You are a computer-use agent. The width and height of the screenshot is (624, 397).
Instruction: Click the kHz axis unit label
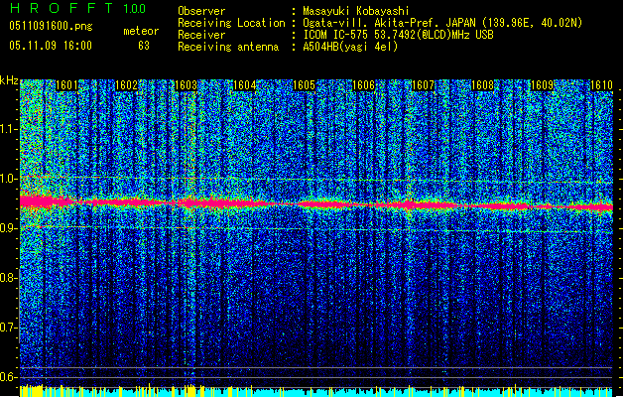tap(9, 80)
